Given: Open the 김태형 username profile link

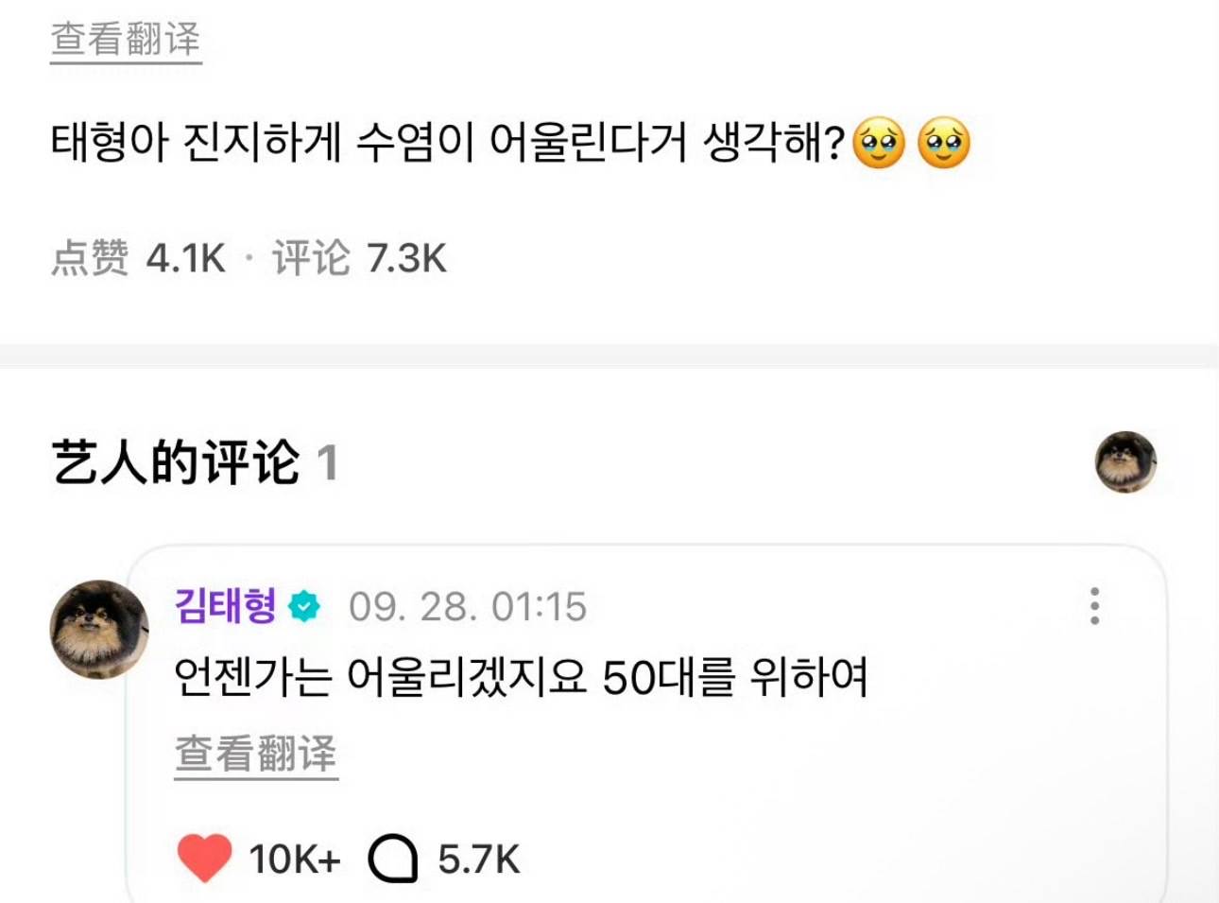Looking at the screenshot, I should pos(226,606).
